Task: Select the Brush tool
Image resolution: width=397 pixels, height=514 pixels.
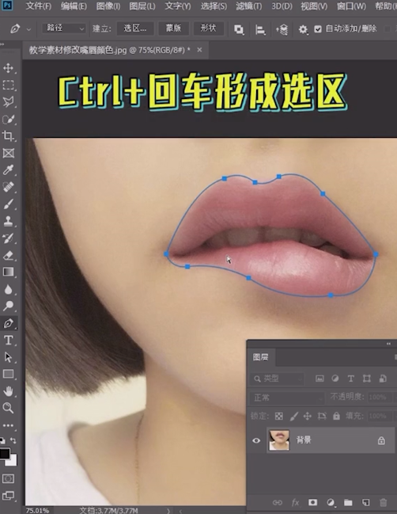Action: (x=8, y=204)
